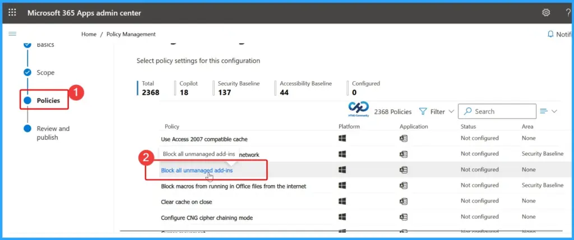Click Windows icon in Configure CNG cipher row
The height and width of the screenshot is (240, 574).
342,217
